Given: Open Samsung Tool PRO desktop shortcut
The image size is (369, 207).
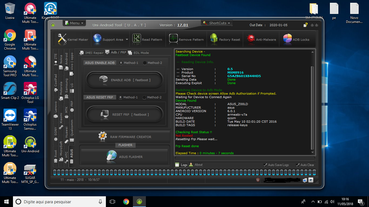Looking at the screenshot, I should tap(10, 66).
